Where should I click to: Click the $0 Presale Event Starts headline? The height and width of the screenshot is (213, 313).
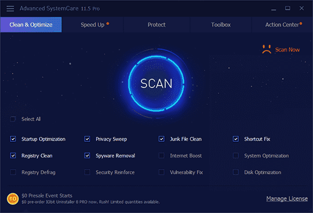click(x=47, y=196)
